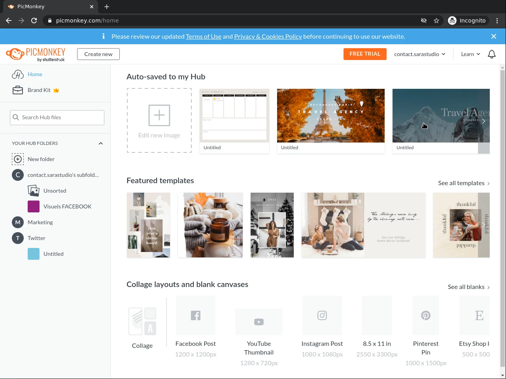Image resolution: width=506 pixels, height=379 pixels.
Task: Choose the Instagram Post canvas icon
Action: [x=322, y=315]
